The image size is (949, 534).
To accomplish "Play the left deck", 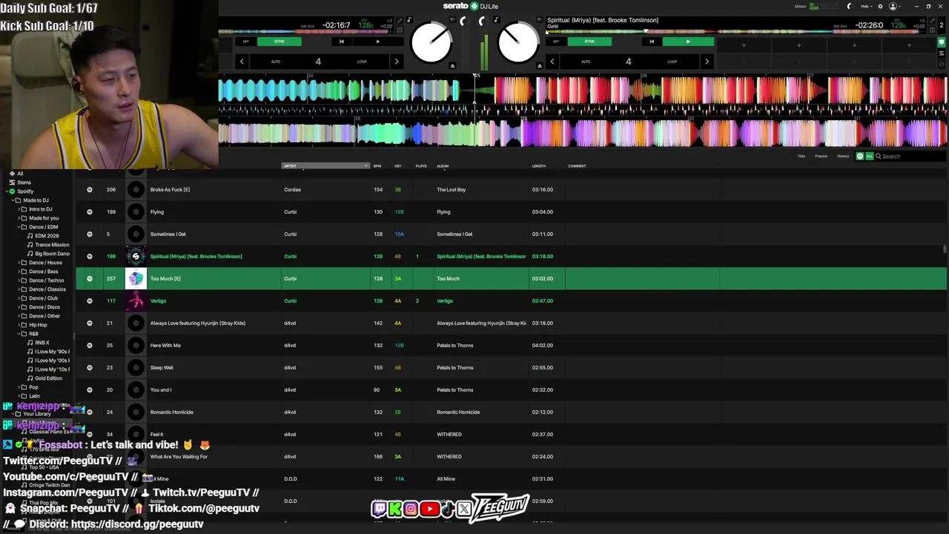I will click(x=378, y=42).
